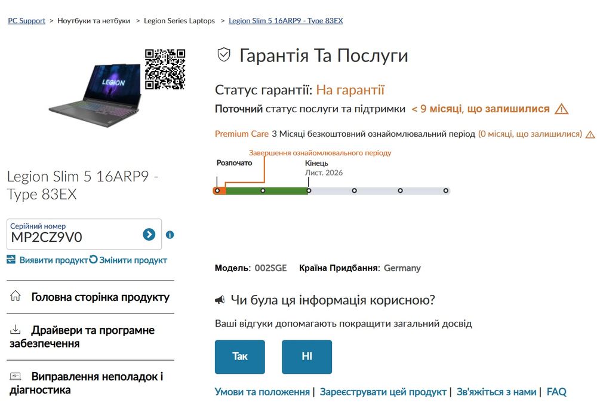The height and width of the screenshot is (406, 597).
Task: Answer Так to feedback question
Action: pyautogui.click(x=240, y=357)
